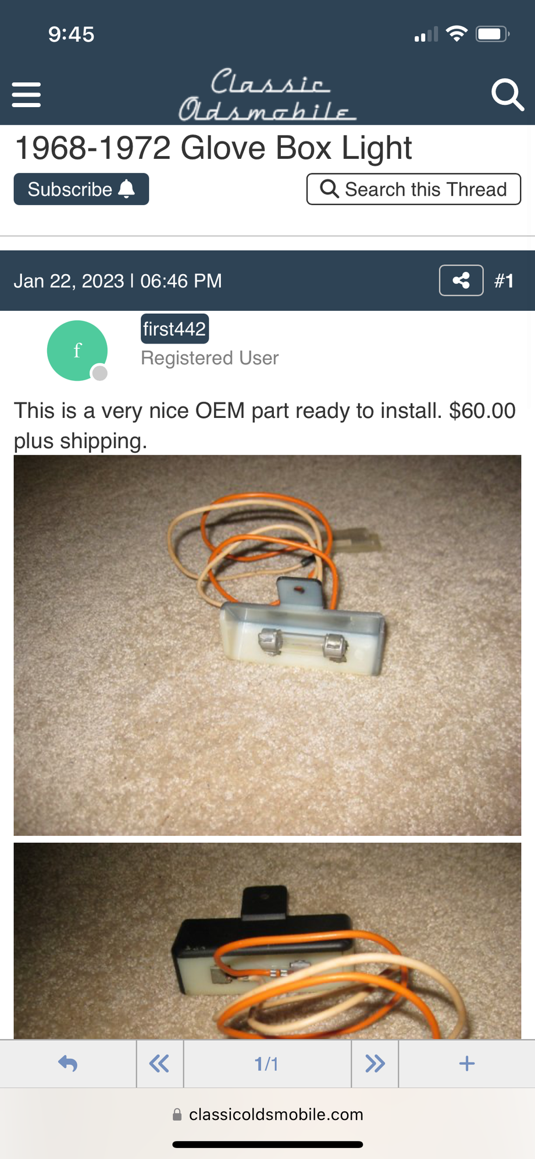Image resolution: width=535 pixels, height=1159 pixels.
Task: Go to last page with double-right chevrons
Action: pyautogui.click(x=375, y=1064)
